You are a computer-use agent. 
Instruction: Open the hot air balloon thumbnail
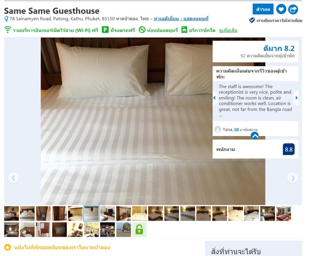123,230
